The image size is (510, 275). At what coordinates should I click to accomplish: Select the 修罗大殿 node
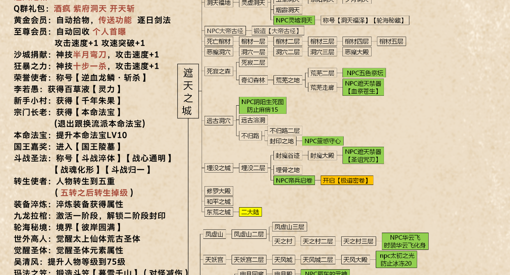click(219, 191)
